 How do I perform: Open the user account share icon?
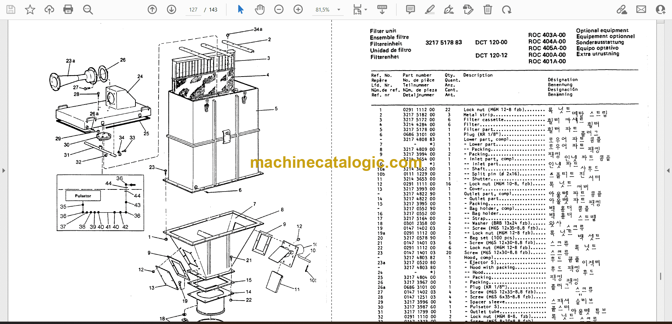(660, 9)
